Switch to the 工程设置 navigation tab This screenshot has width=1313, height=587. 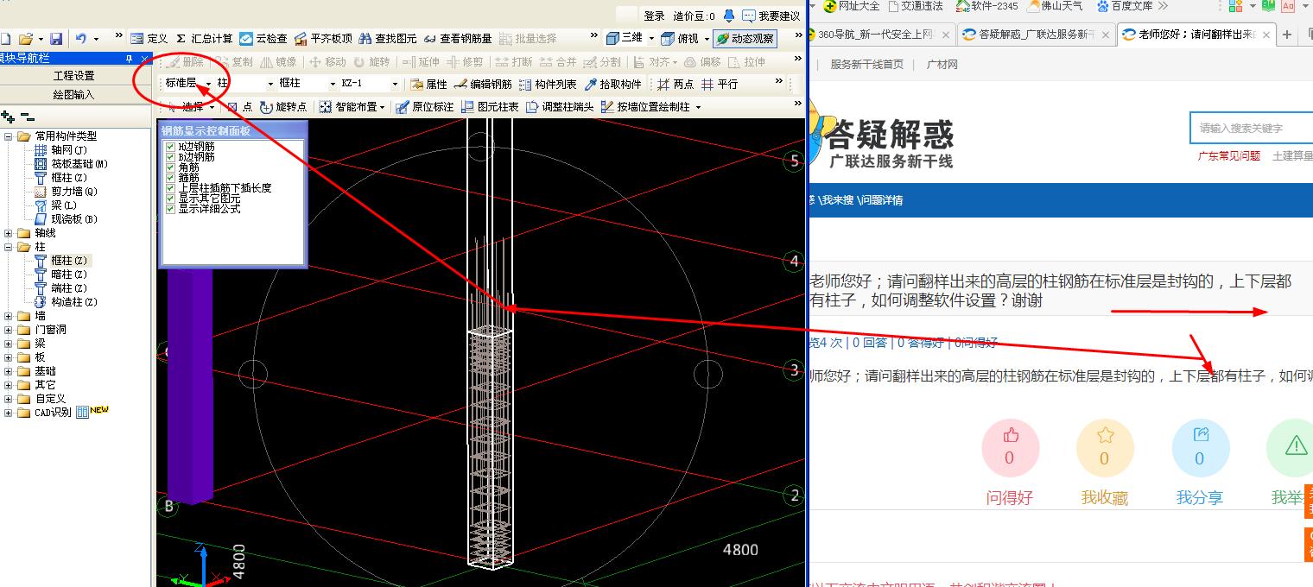click(x=74, y=76)
